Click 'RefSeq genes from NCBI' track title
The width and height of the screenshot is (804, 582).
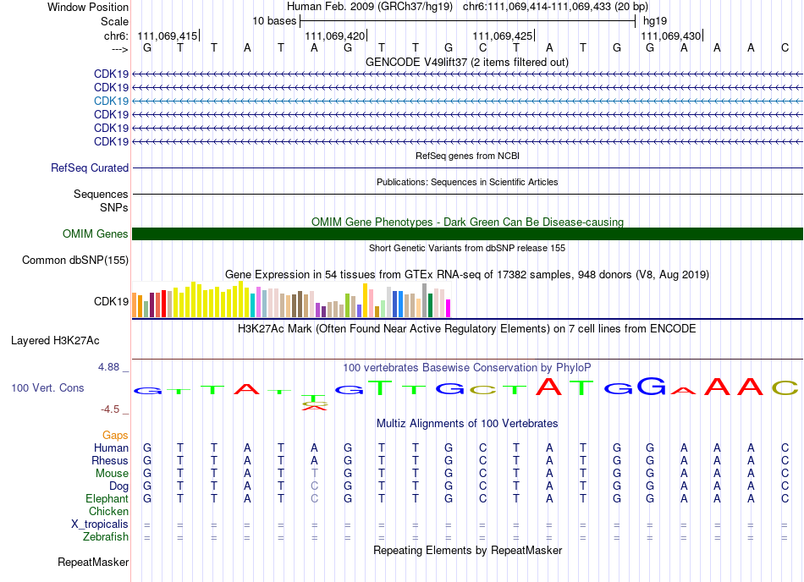tap(467, 156)
